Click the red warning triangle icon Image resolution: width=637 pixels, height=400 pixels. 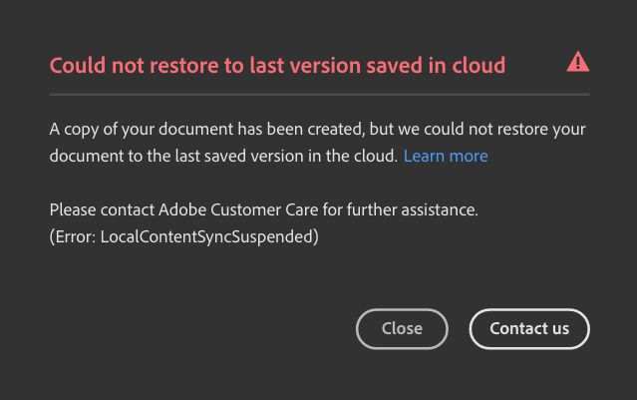pyautogui.click(x=577, y=63)
